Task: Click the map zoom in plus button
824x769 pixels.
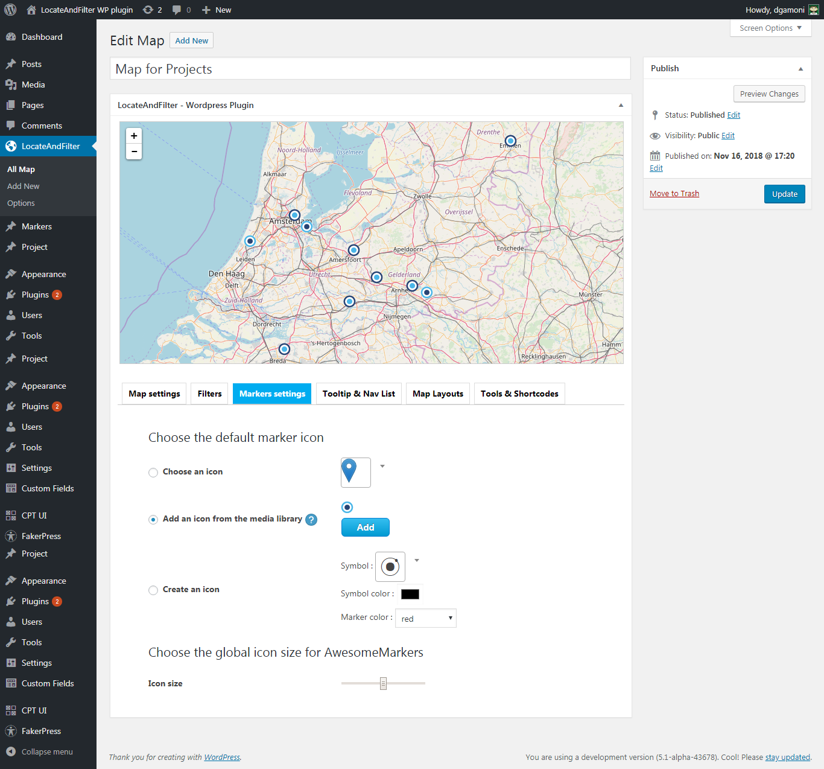Action: click(x=134, y=136)
